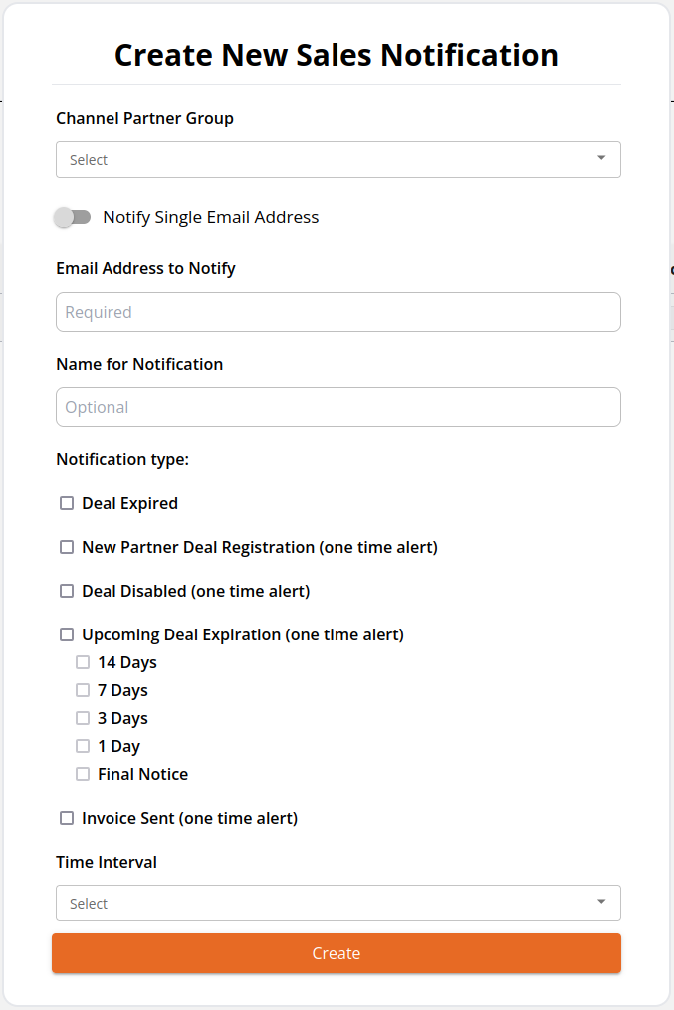Check Invoice Sent one time alert
Image resolution: width=674 pixels, height=1010 pixels.
pos(67,818)
